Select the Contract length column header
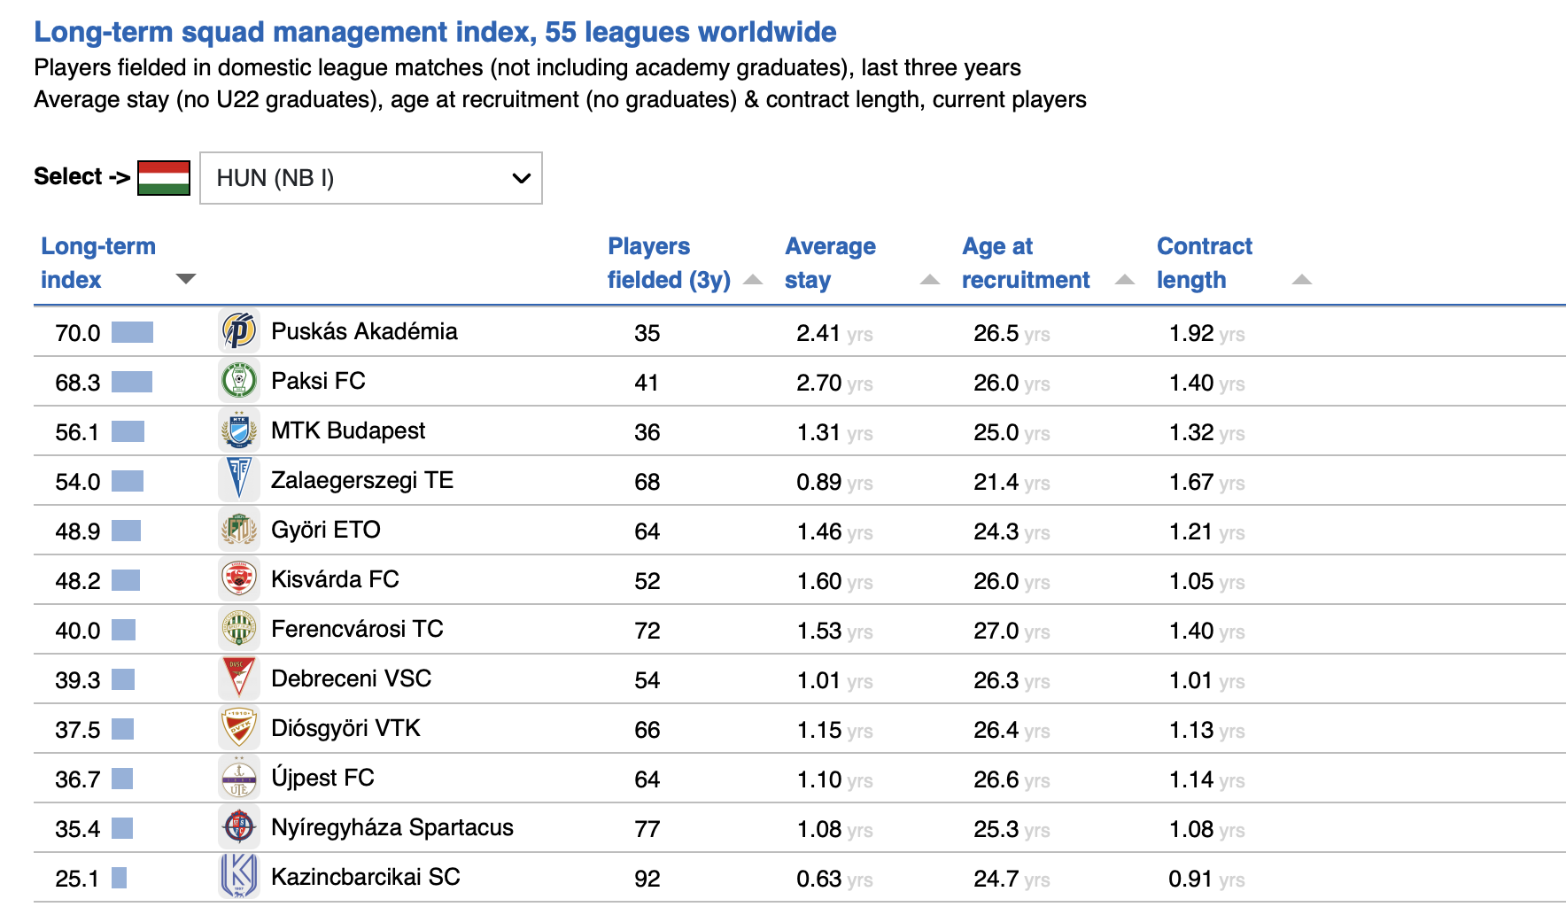1566x907 pixels. (1204, 263)
